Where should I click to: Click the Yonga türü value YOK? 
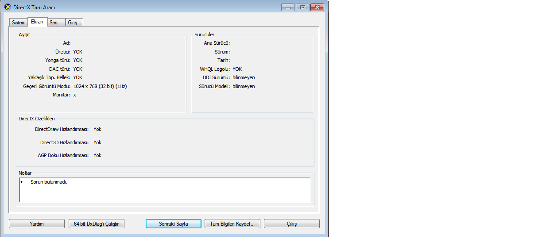tap(78, 60)
